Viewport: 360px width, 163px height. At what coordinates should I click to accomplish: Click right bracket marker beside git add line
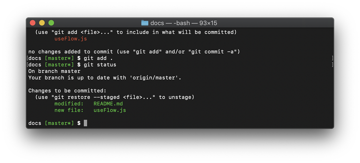click(332, 58)
